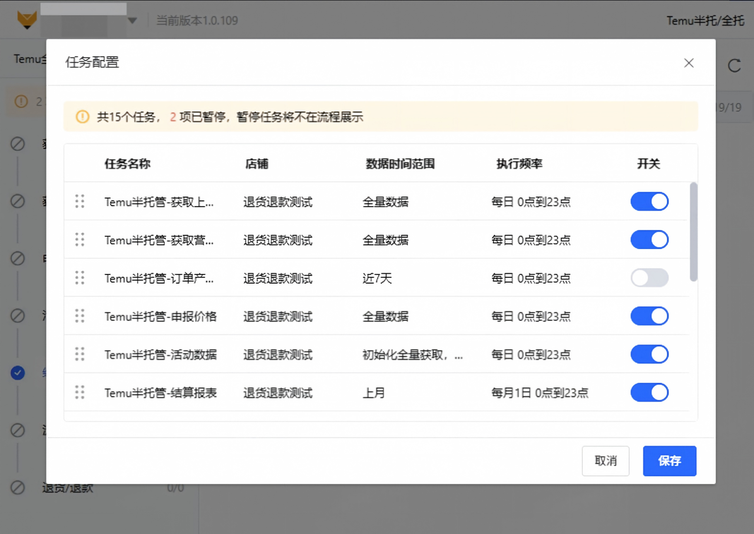The height and width of the screenshot is (534, 754).
Task: Click the 店铺 column header
Action: pyautogui.click(x=257, y=164)
